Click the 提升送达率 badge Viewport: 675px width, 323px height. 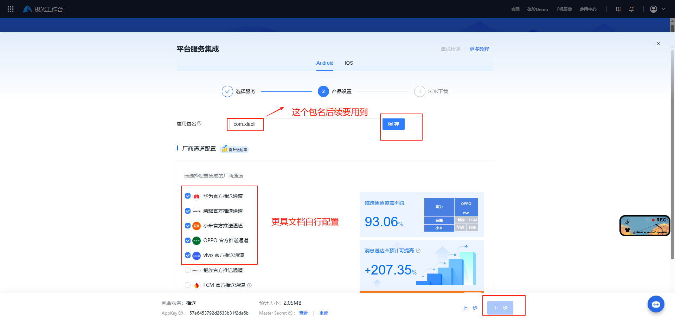(234, 149)
